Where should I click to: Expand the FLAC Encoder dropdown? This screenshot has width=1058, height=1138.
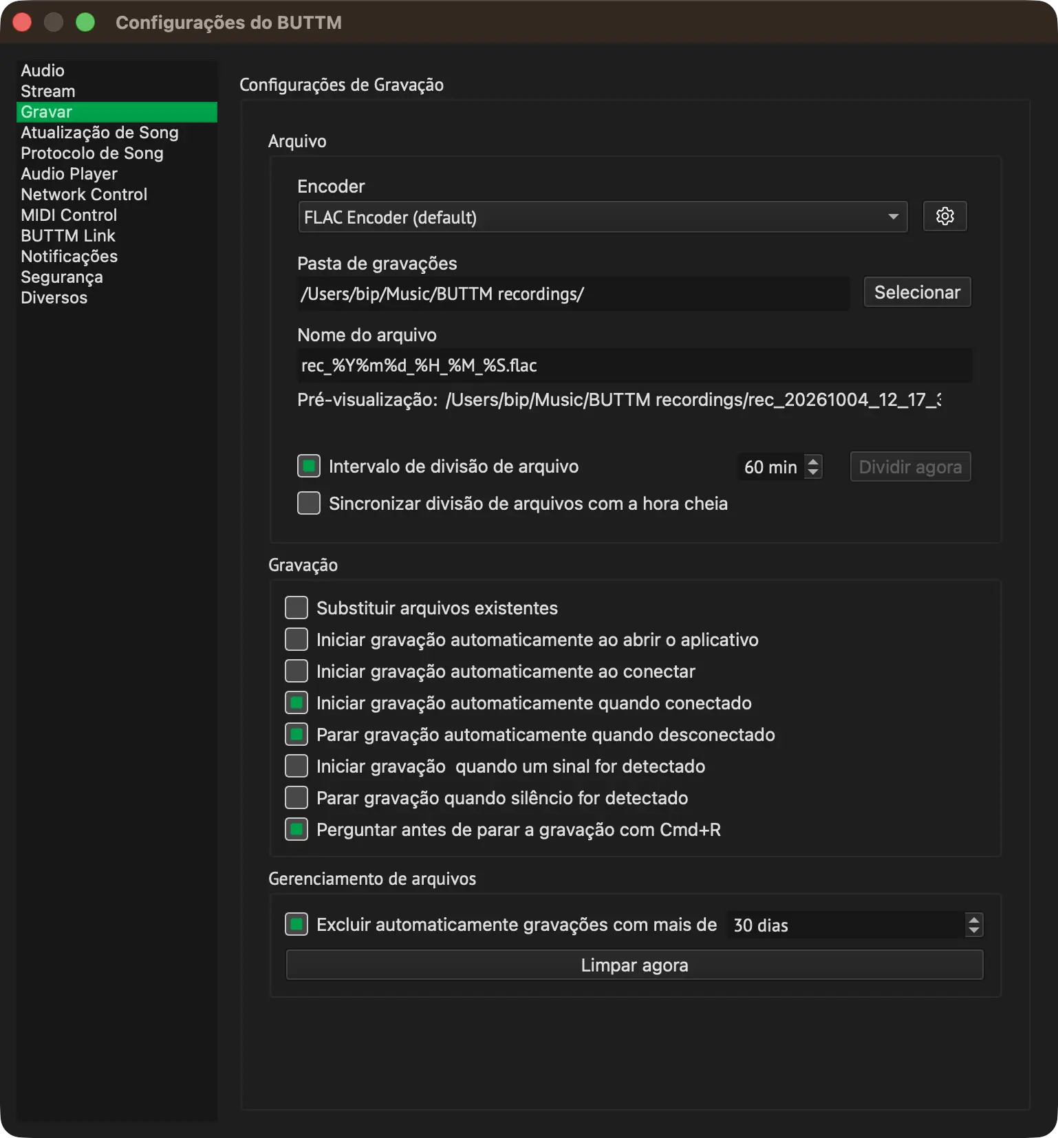pyautogui.click(x=603, y=217)
